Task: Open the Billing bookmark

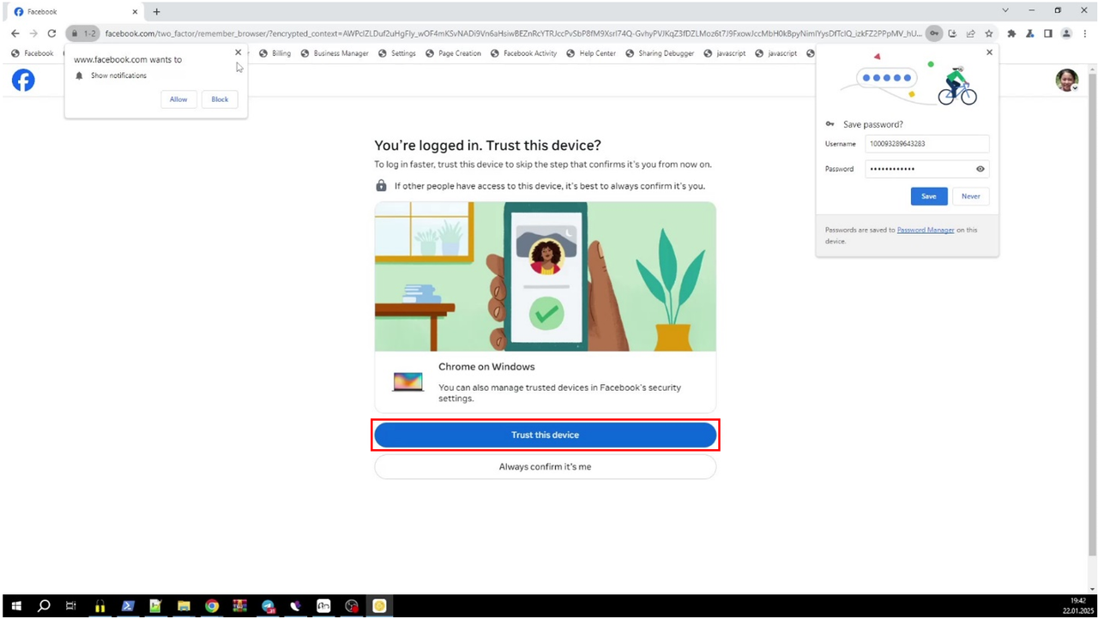Action: click(275, 53)
